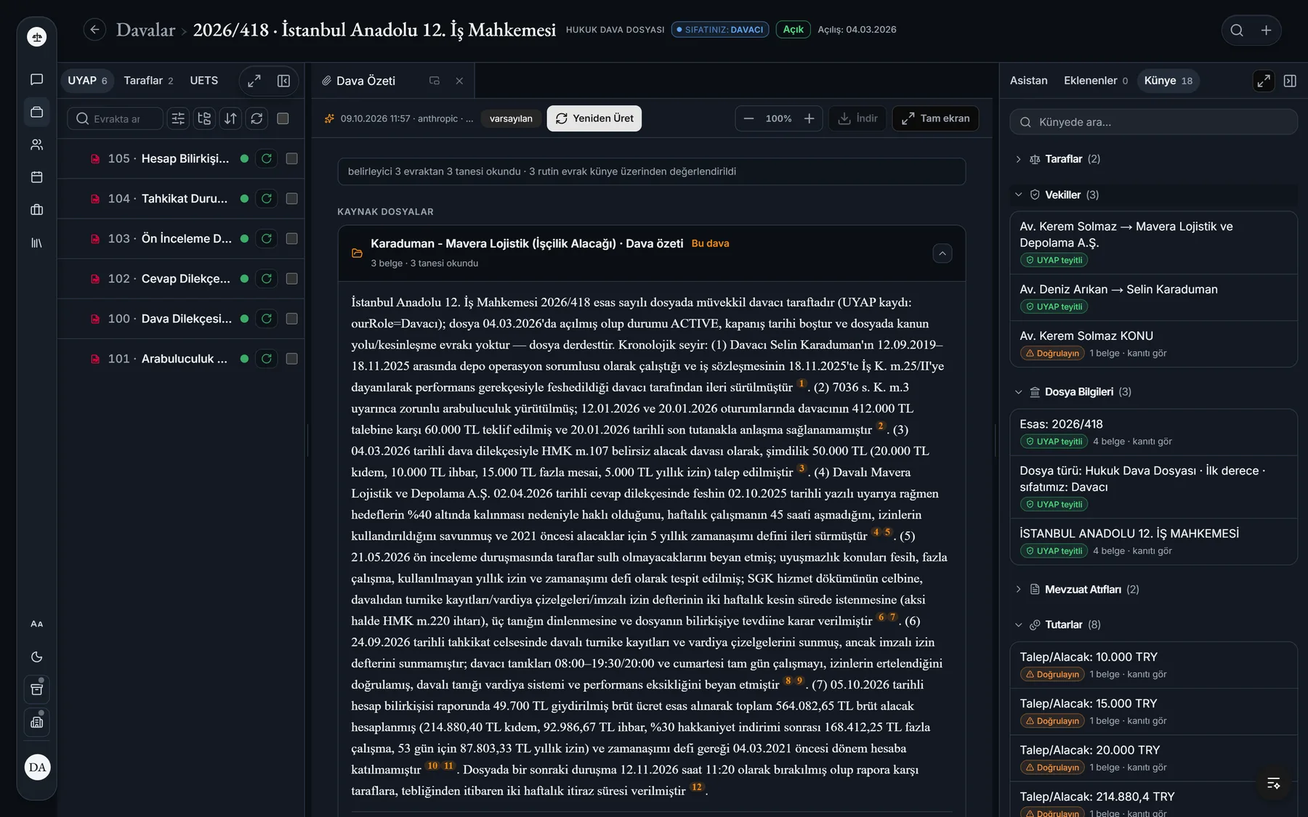Click the Künyede ara search field
This screenshot has height=817, width=1308.
[1153, 122]
